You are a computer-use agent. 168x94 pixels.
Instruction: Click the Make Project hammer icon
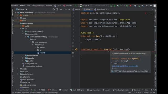[76, 5]
